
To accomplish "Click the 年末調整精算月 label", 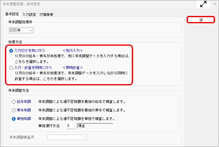I will (x=22, y=137).
